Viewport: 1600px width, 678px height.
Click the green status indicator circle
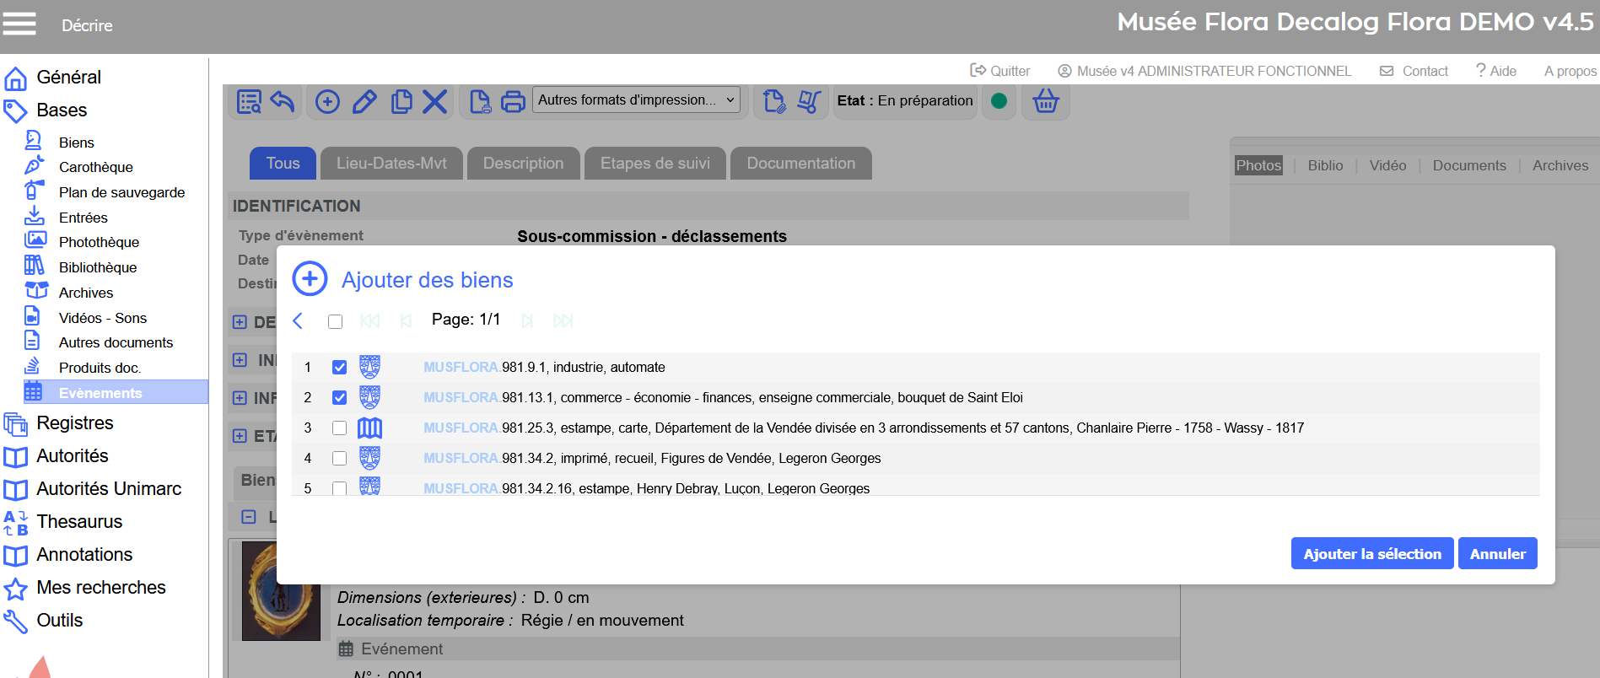(999, 101)
